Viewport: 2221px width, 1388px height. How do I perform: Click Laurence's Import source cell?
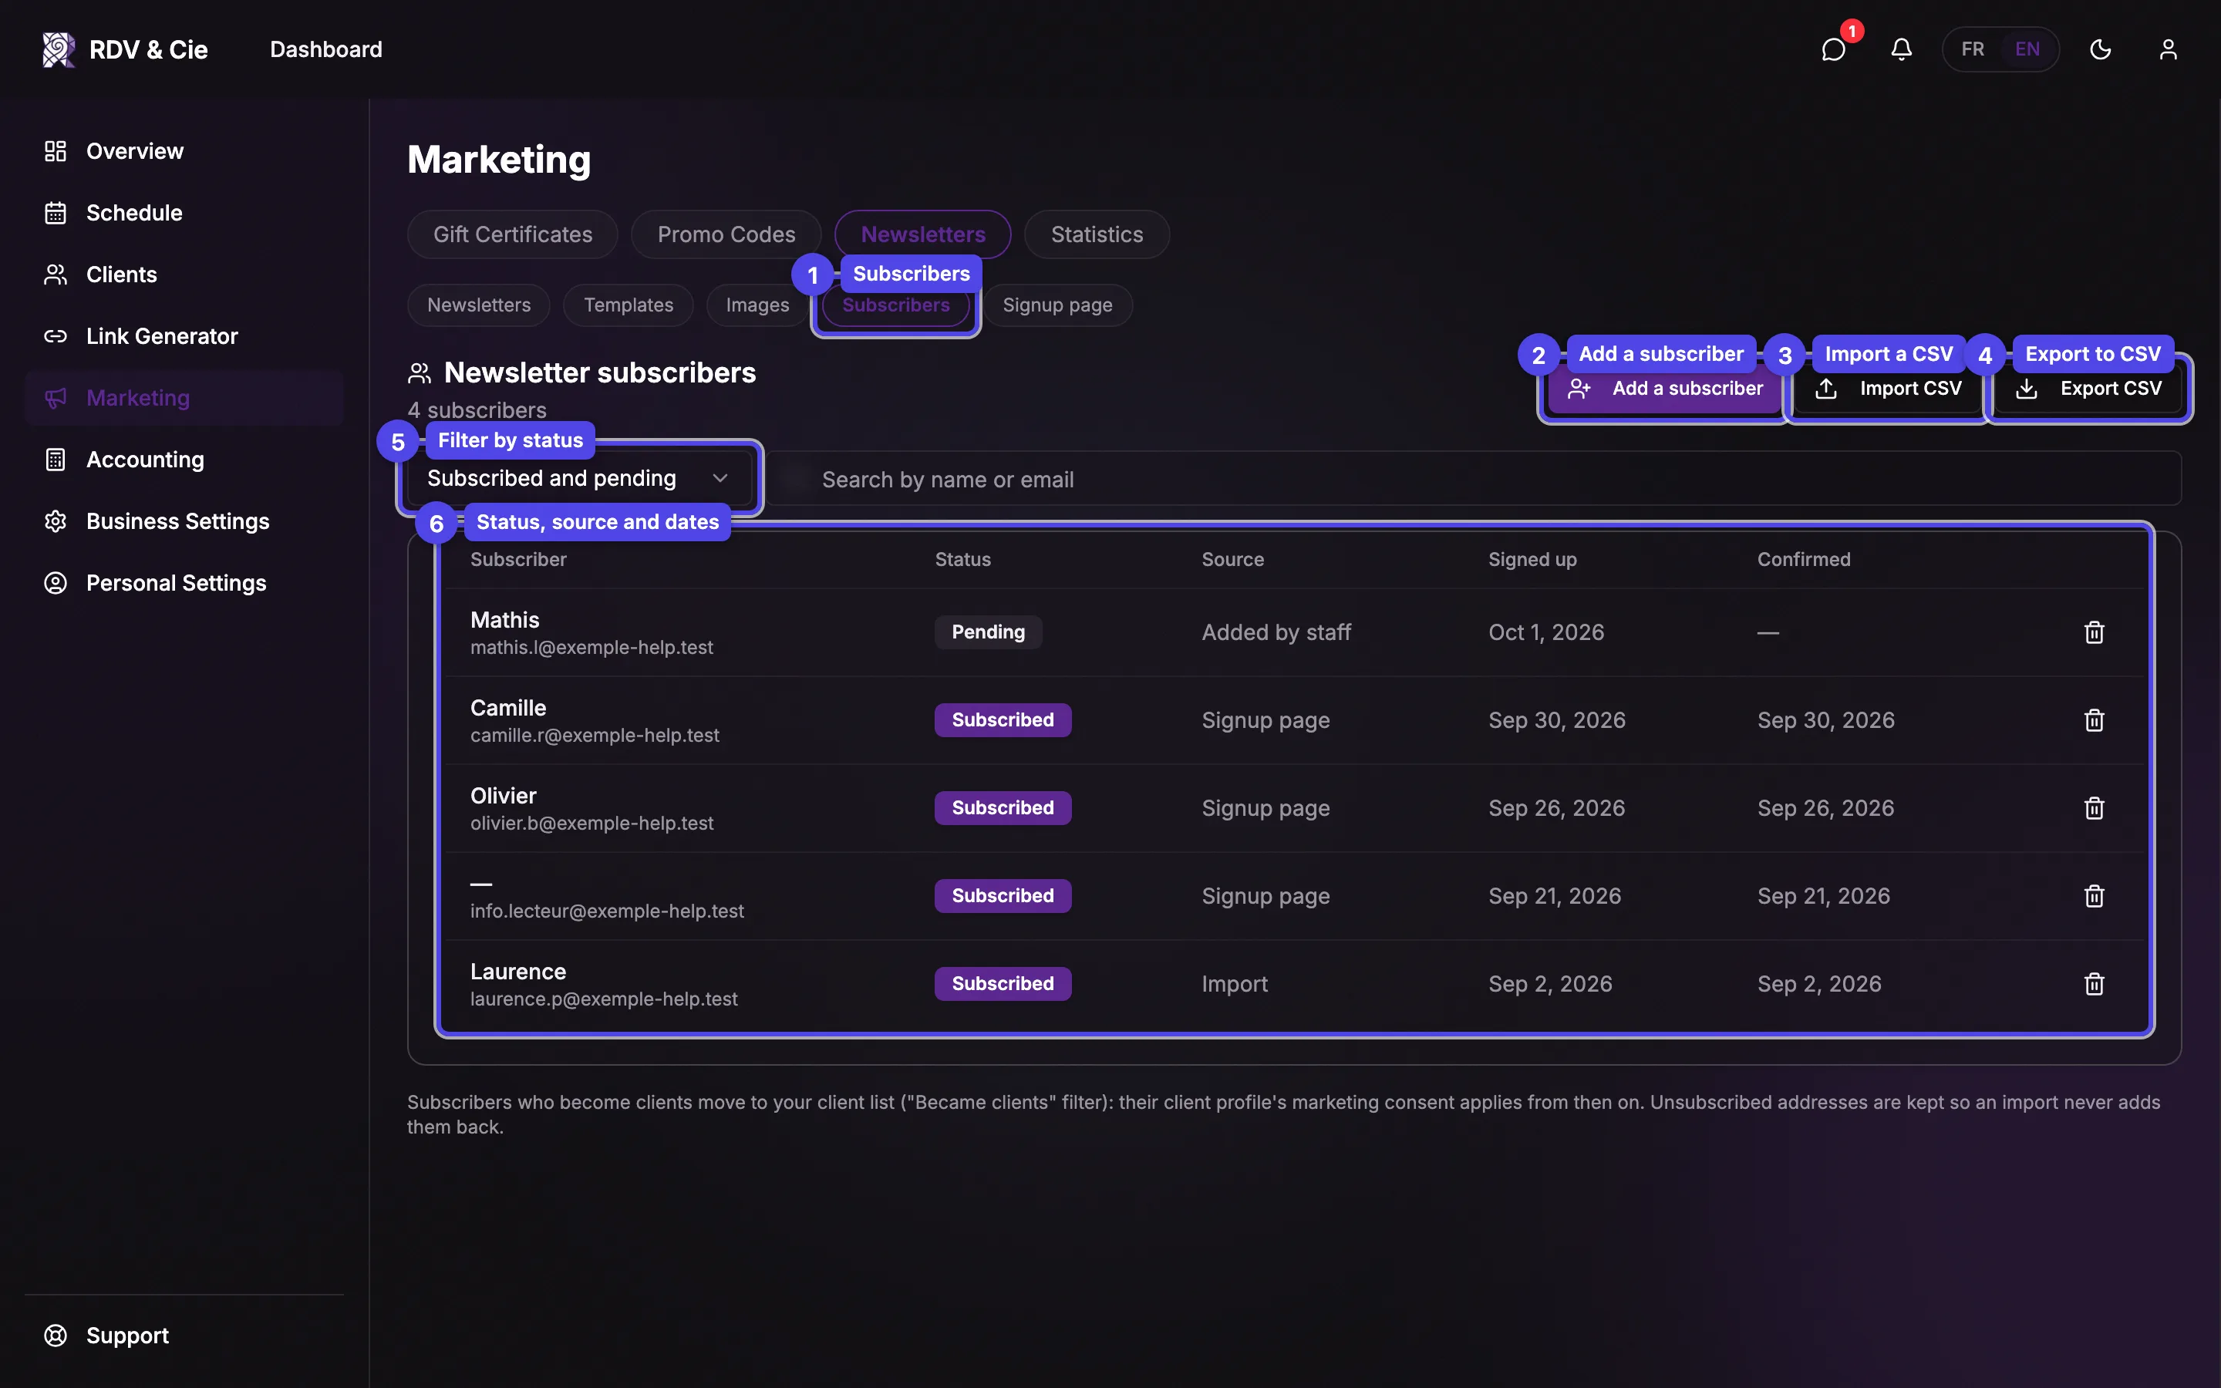pyautogui.click(x=1235, y=984)
